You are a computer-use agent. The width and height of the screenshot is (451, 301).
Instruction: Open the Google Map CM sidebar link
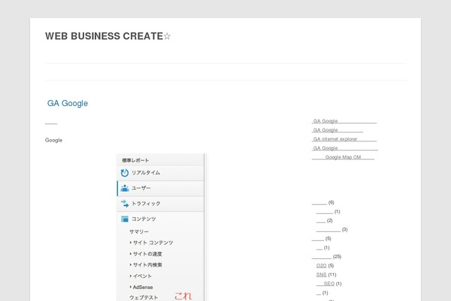343,157
